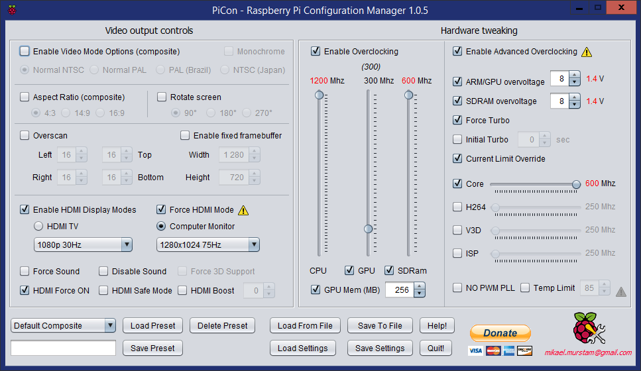Click the Raspberry Pi tools logo
The image size is (641, 371).
pyautogui.click(x=589, y=328)
